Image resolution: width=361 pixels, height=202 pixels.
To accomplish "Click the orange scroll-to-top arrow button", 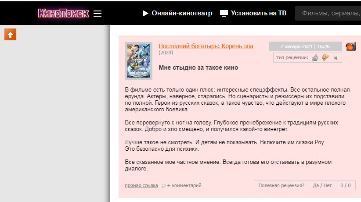I will pyautogui.click(x=11, y=35).
